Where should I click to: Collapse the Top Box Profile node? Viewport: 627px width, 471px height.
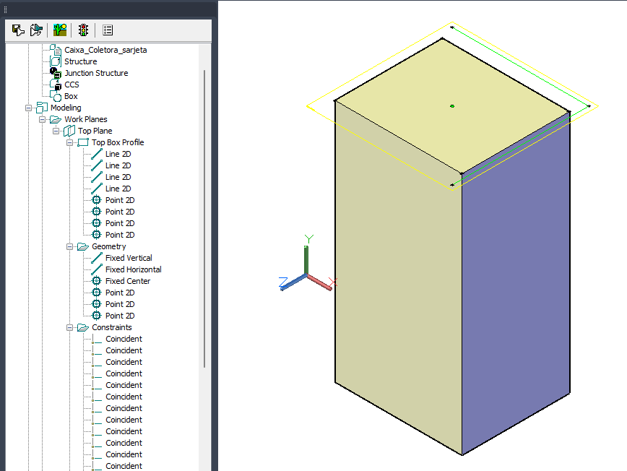click(69, 142)
